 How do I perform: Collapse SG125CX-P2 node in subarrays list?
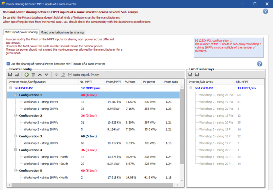coord(191,88)
